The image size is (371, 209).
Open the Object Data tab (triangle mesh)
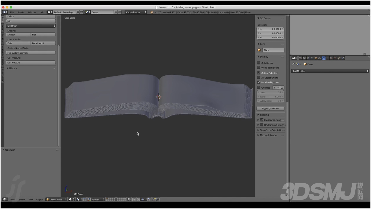point(327,58)
